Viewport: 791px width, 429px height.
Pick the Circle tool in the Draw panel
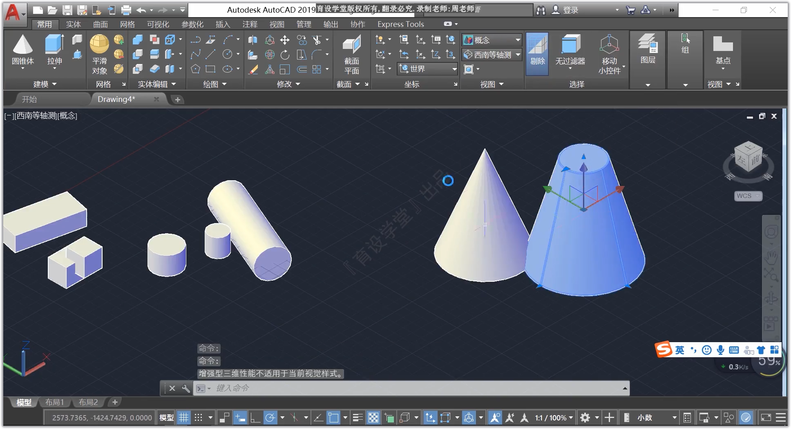coord(228,55)
